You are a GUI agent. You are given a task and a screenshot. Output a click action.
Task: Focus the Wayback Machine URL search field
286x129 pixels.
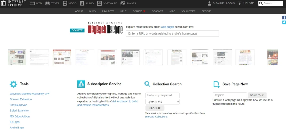pos(172,33)
